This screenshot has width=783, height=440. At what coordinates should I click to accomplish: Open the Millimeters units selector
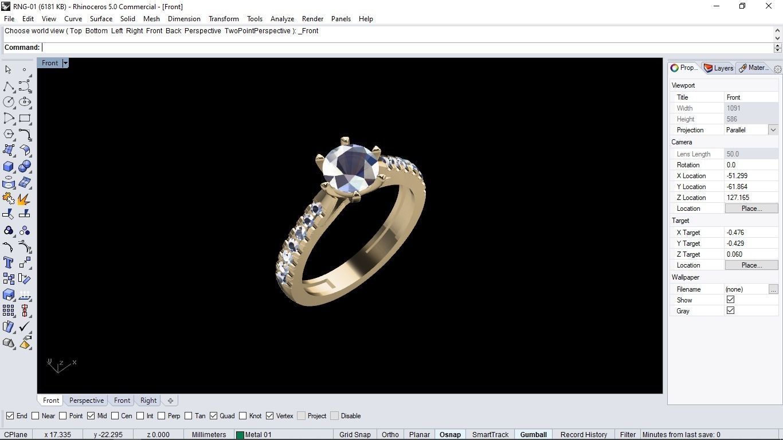click(x=209, y=434)
